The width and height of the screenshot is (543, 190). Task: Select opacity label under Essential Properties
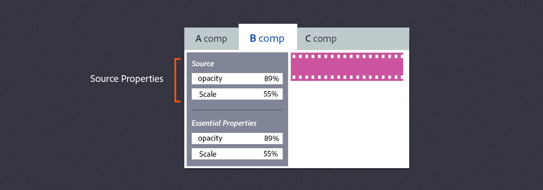(210, 138)
